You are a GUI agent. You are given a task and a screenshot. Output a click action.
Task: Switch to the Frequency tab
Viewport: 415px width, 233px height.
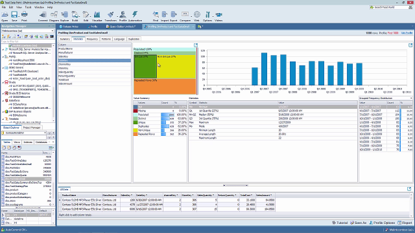click(x=92, y=39)
